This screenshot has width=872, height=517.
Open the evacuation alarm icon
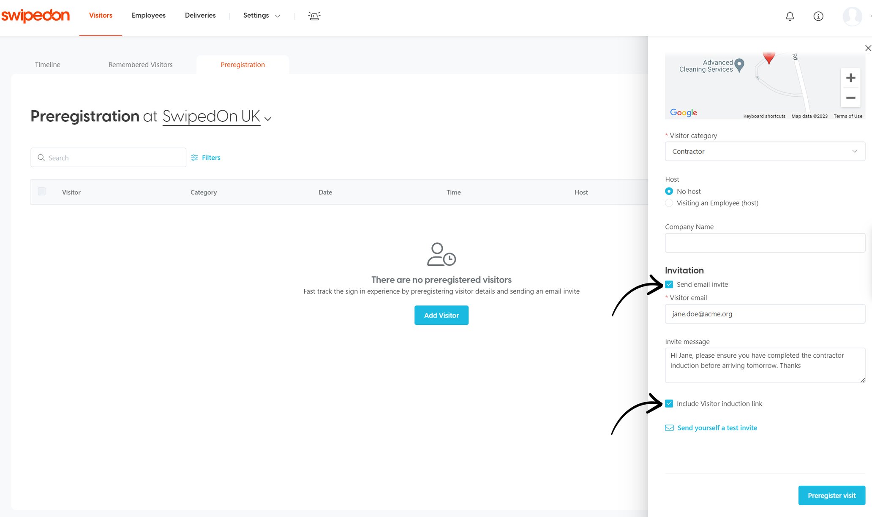[314, 16]
